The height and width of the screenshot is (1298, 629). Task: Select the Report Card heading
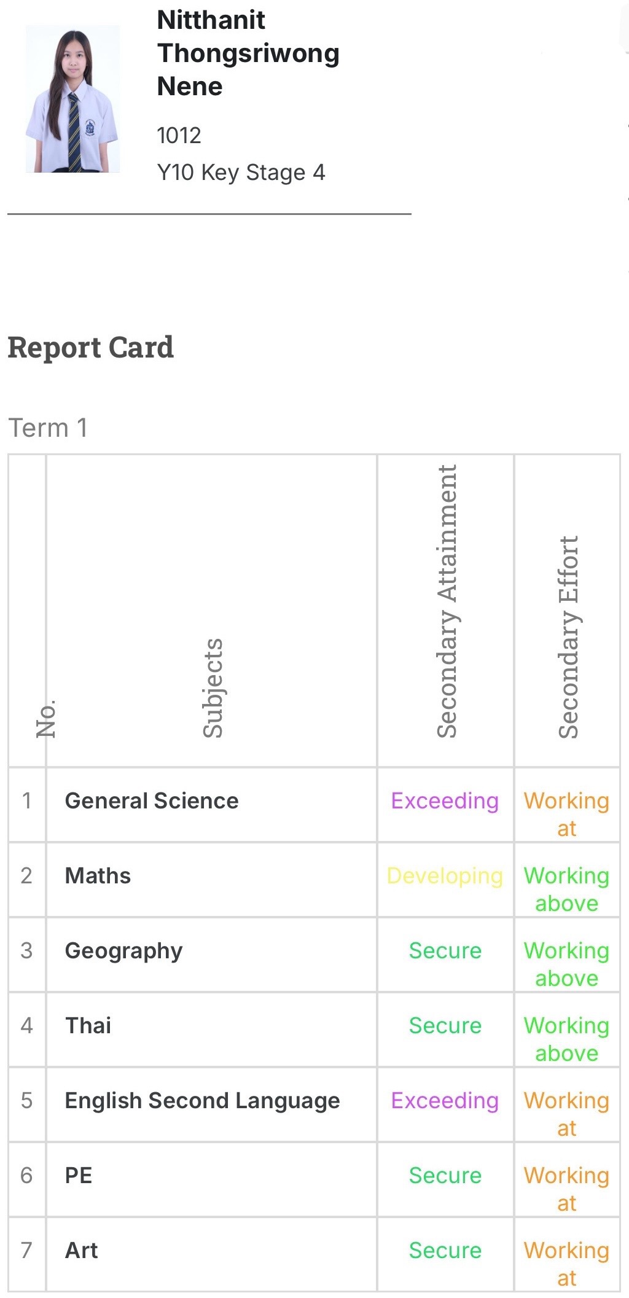[x=90, y=348]
